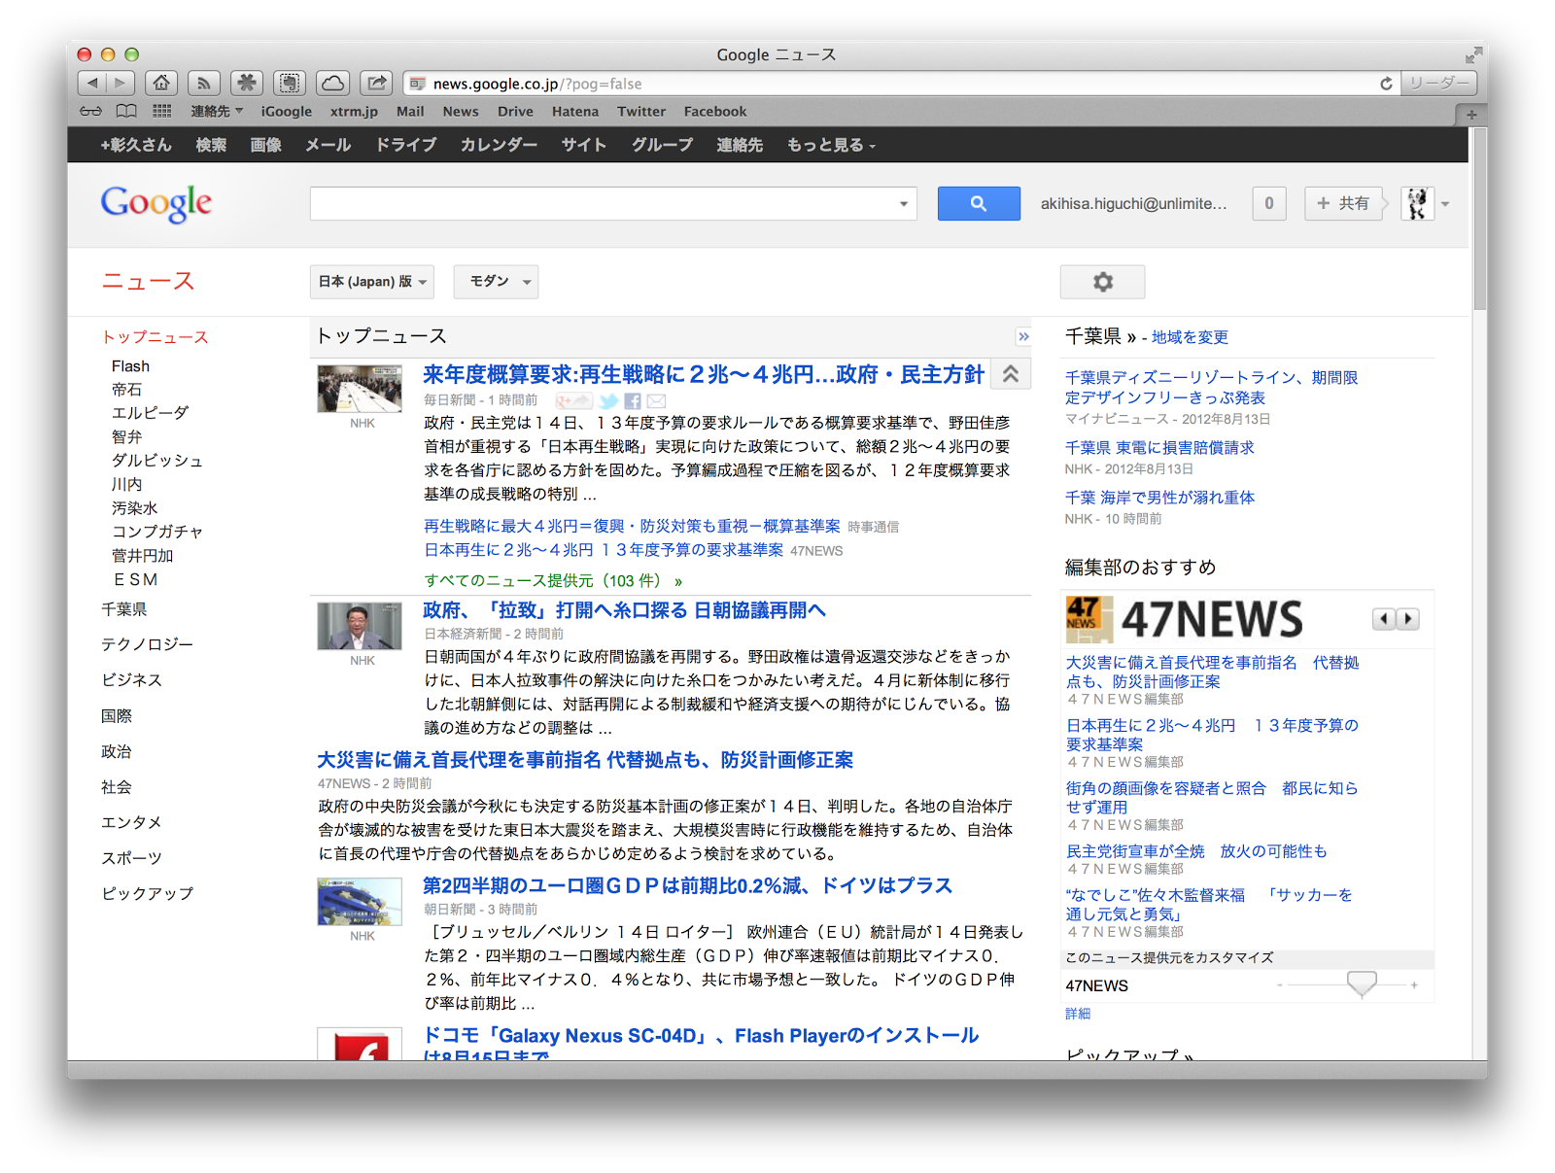Click the page vertical scrollbar

click(x=1479, y=219)
